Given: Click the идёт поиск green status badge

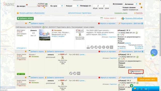Looking at the screenshot, I should pos(21,74).
